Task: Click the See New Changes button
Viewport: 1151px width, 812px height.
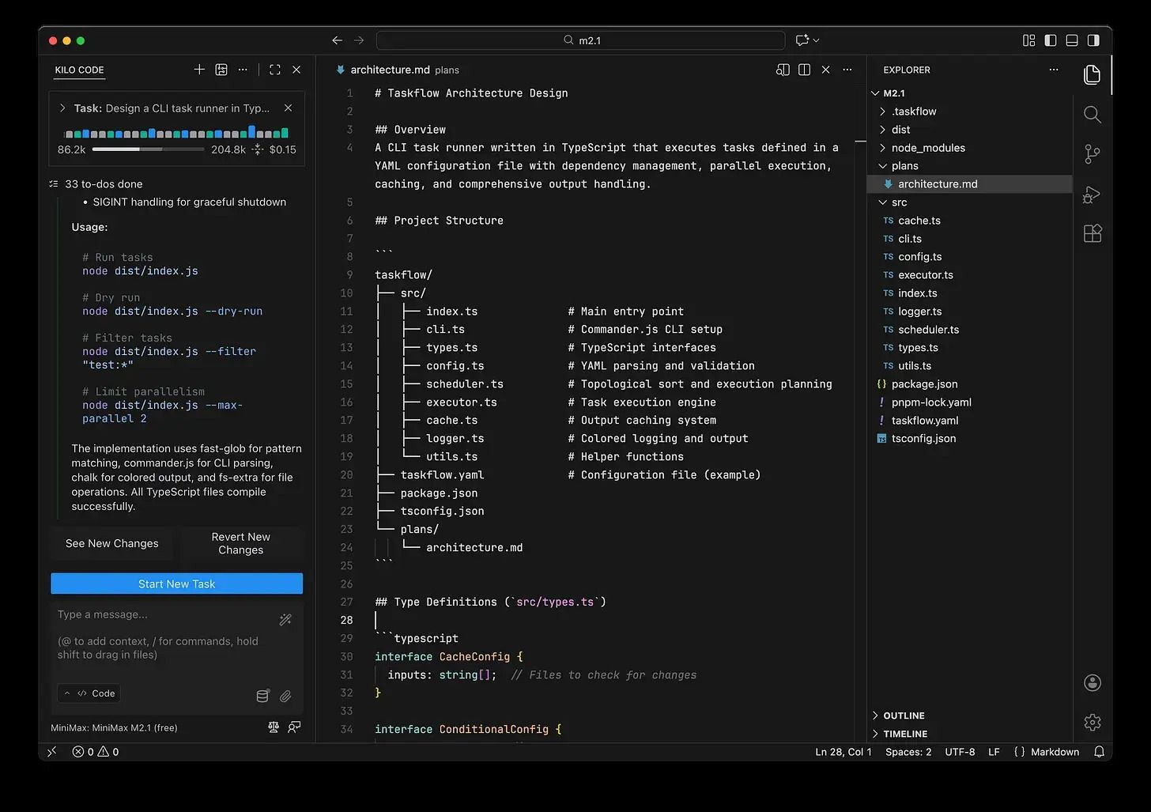Action: (x=112, y=543)
